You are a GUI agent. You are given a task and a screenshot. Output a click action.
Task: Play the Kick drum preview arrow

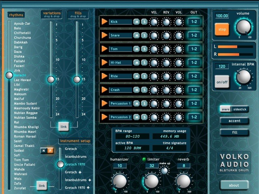104,22
